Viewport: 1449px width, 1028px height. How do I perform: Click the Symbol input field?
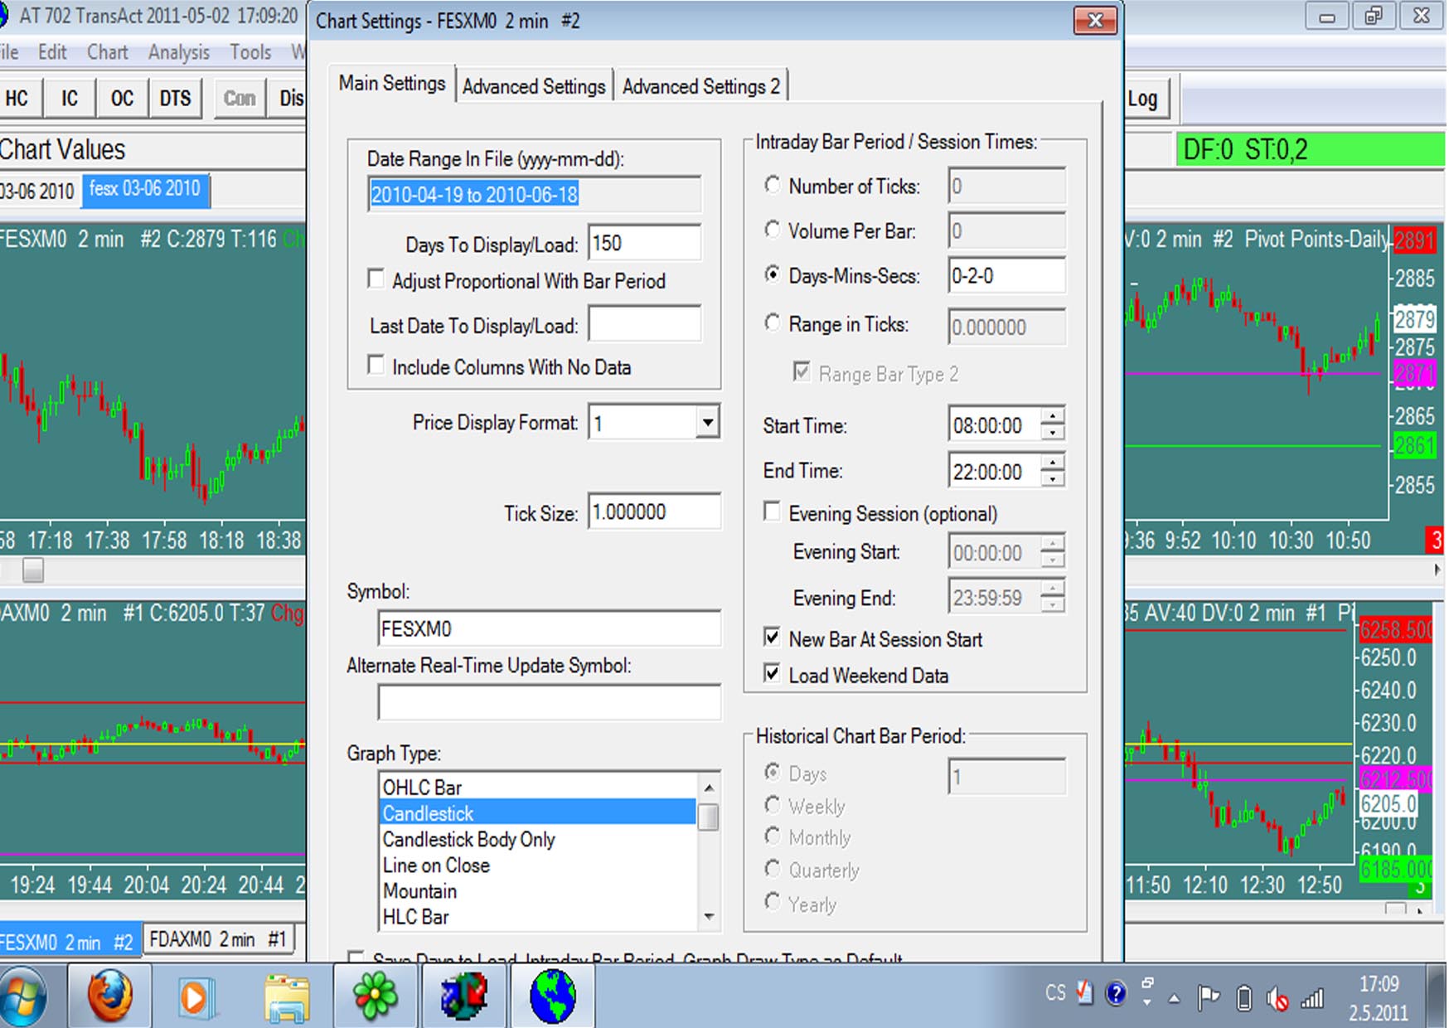point(549,628)
